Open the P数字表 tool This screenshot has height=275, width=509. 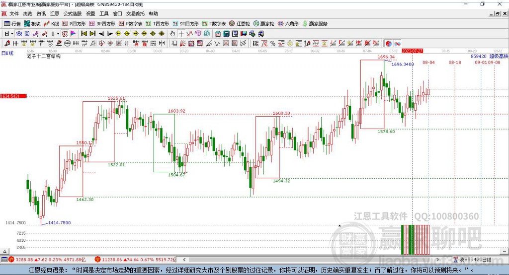(x=131, y=24)
